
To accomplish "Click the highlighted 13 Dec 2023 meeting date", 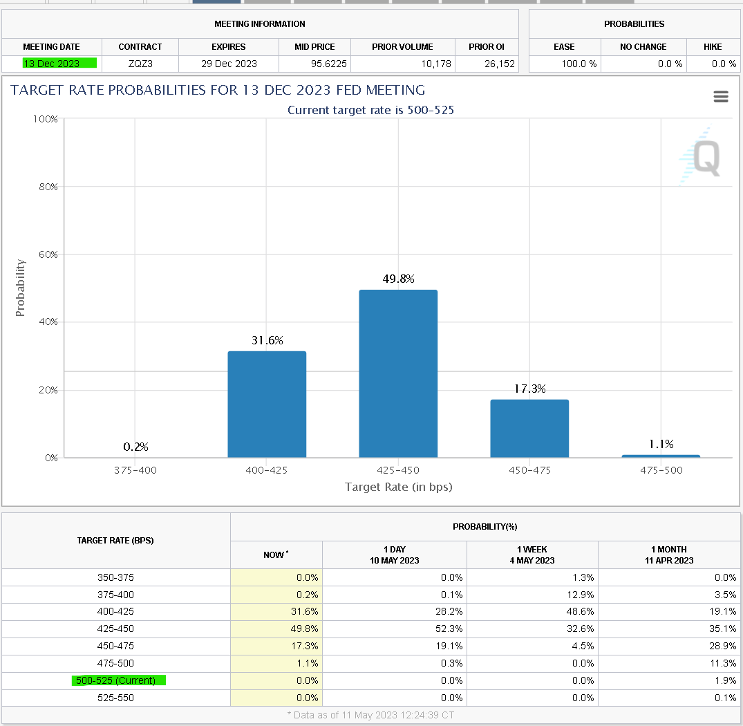I will click(x=59, y=64).
